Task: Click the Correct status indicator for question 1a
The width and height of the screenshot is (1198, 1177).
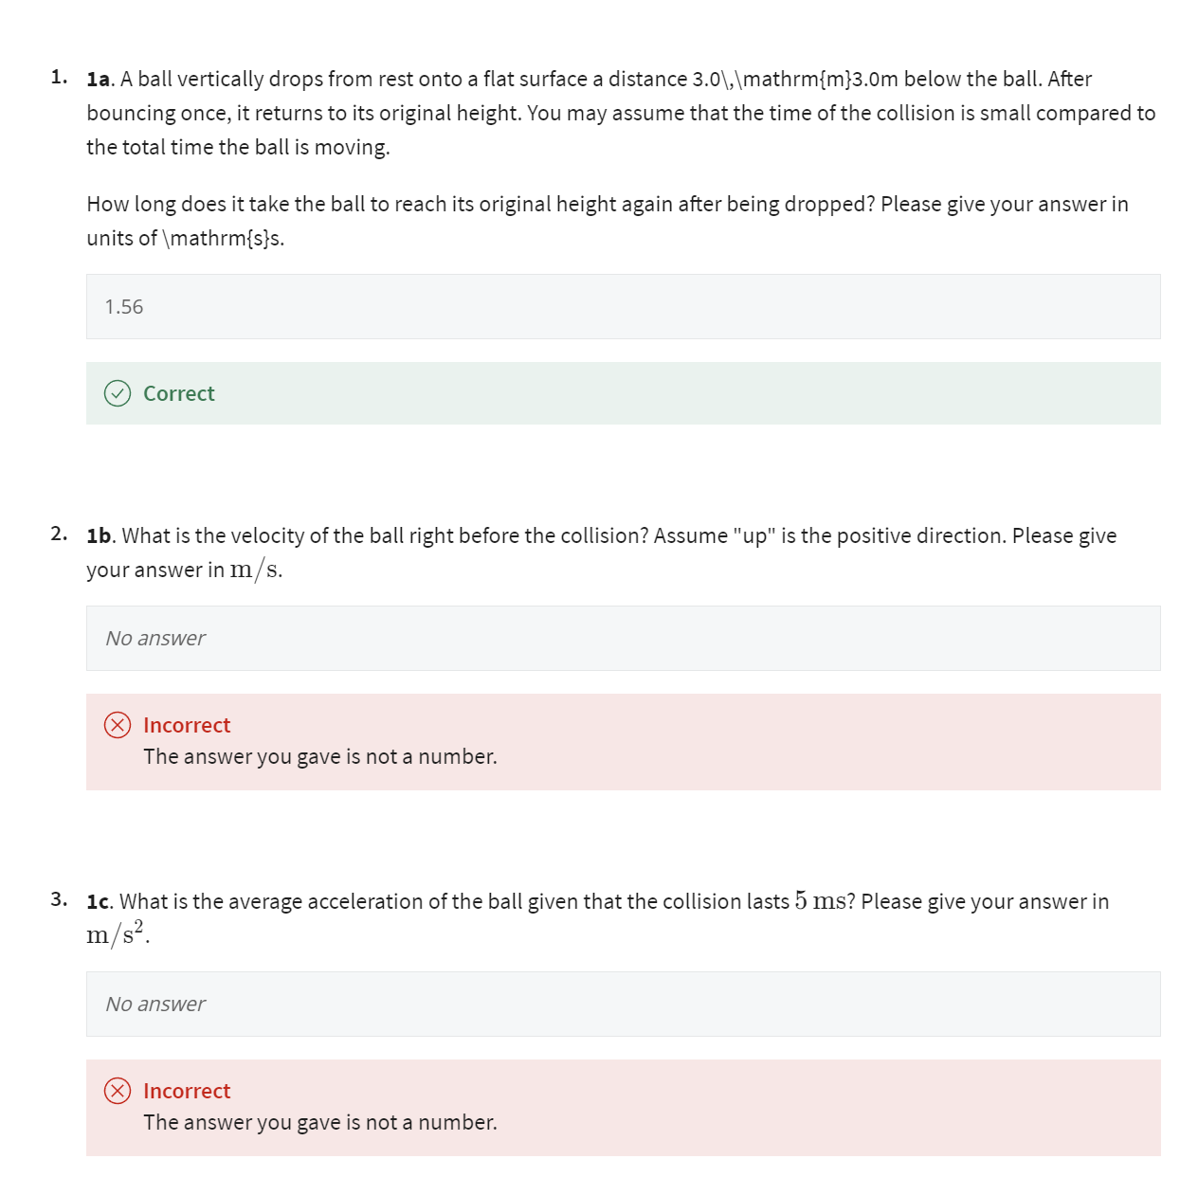Action: [178, 393]
